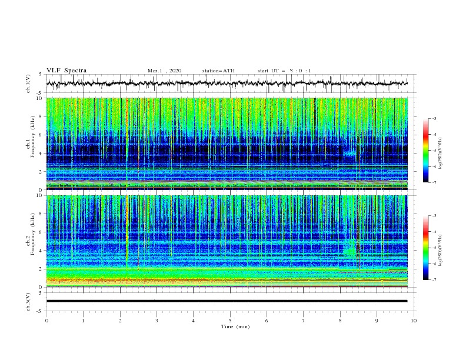Click the "6" frequency tick of ch.2 spectrogram
The width and height of the screenshot is (466, 360).
[x=41, y=232]
